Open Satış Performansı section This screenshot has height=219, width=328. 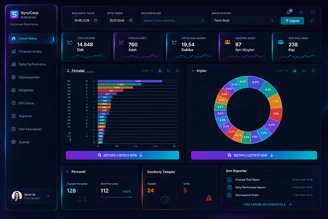click(31, 64)
